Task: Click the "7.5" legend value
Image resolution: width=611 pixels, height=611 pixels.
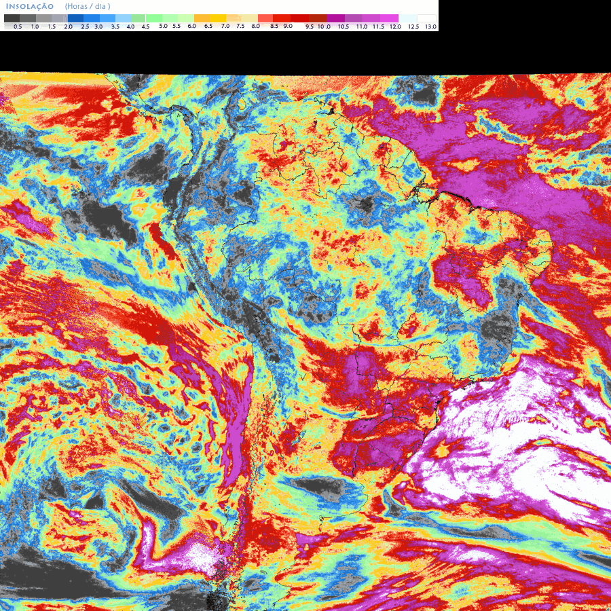Action: click(240, 26)
